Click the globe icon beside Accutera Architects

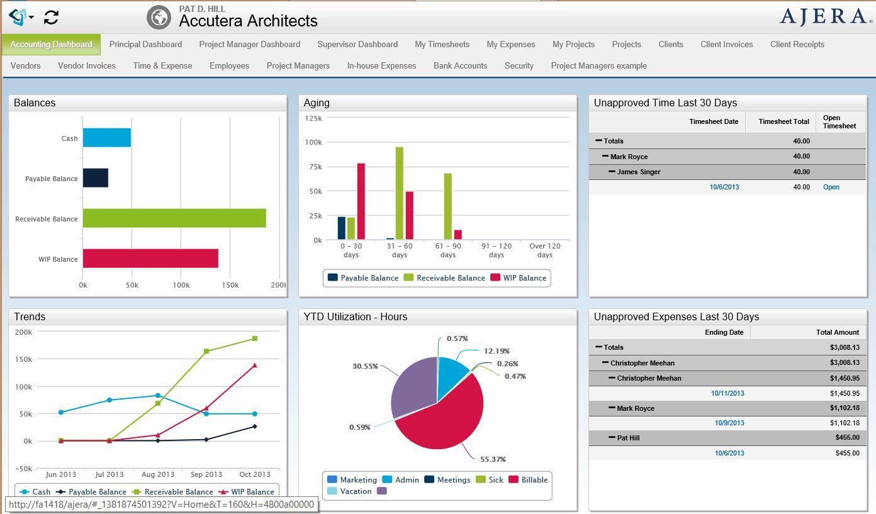click(158, 16)
